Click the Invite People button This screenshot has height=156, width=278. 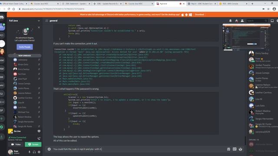[25, 47]
